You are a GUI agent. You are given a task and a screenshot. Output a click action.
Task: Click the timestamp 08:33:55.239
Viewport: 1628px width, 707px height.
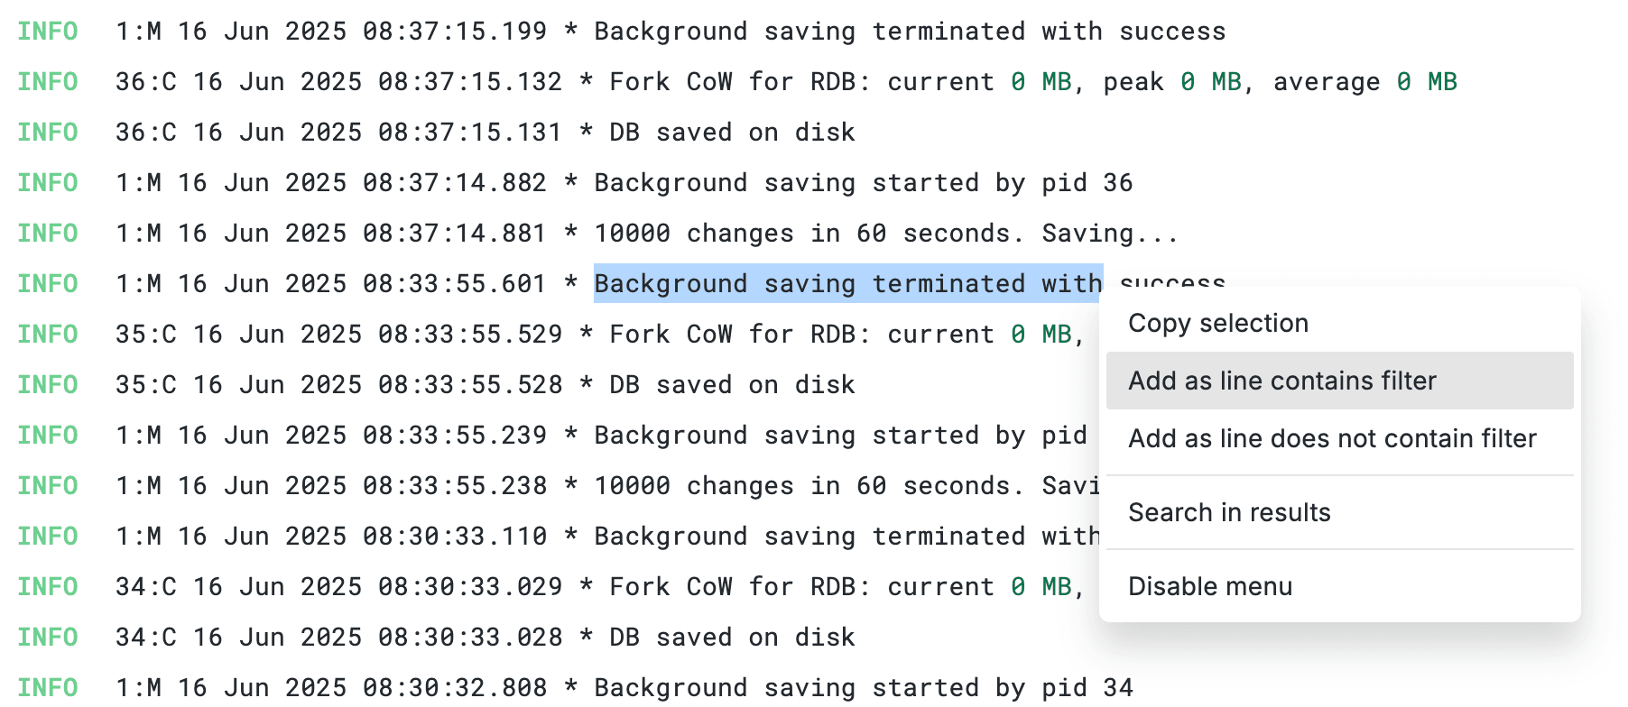click(454, 436)
